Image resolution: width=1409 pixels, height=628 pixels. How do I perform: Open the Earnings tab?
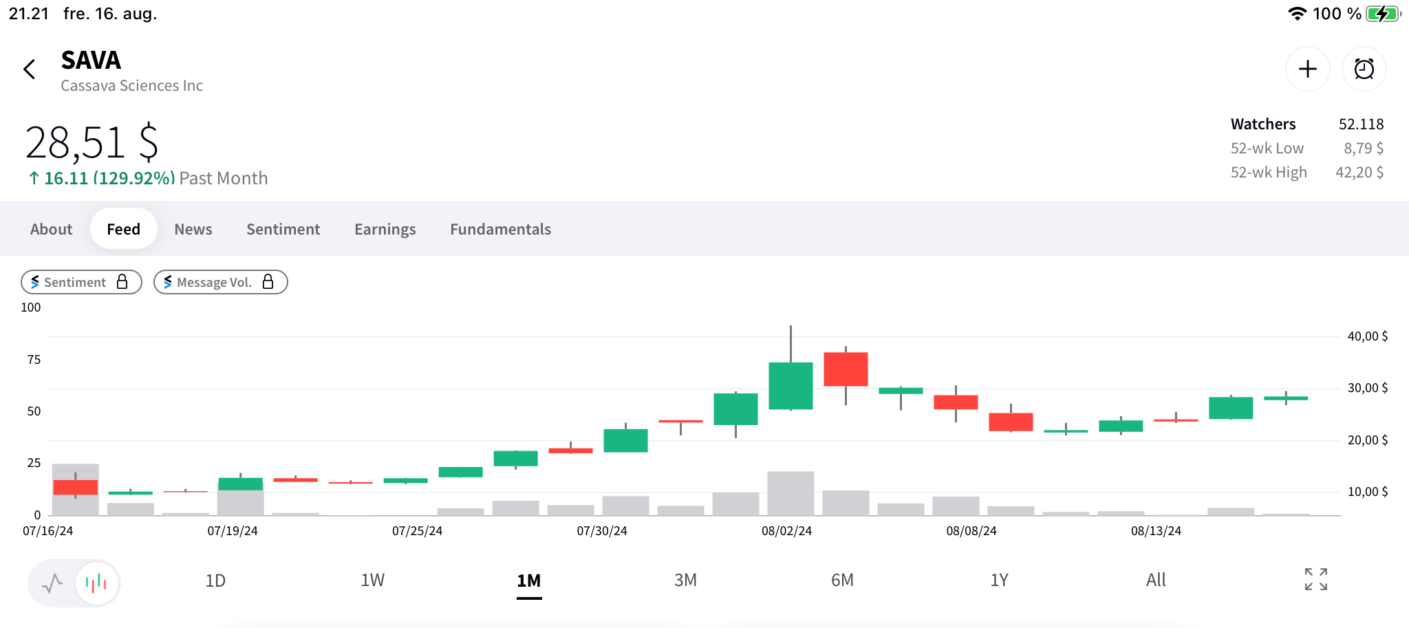coord(385,229)
